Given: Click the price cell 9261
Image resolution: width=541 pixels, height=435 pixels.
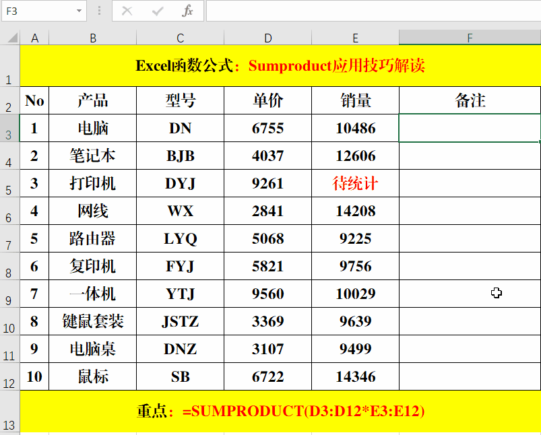Looking at the screenshot, I should (x=267, y=183).
